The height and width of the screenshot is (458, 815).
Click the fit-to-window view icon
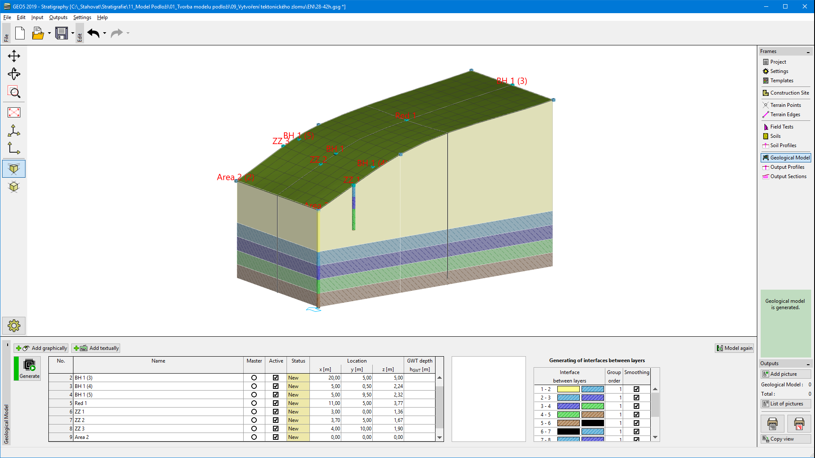tap(14, 112)
